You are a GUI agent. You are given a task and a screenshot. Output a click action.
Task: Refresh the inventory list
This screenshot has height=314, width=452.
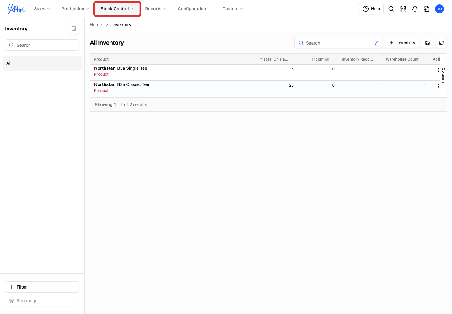coord(441,43)
